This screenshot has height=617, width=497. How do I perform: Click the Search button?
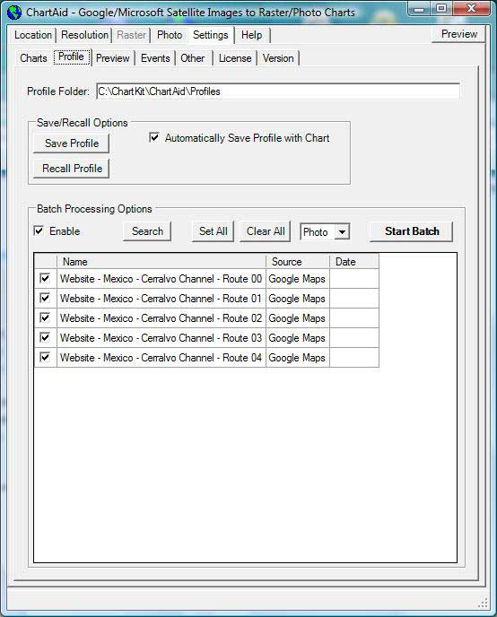click(147, 231)
